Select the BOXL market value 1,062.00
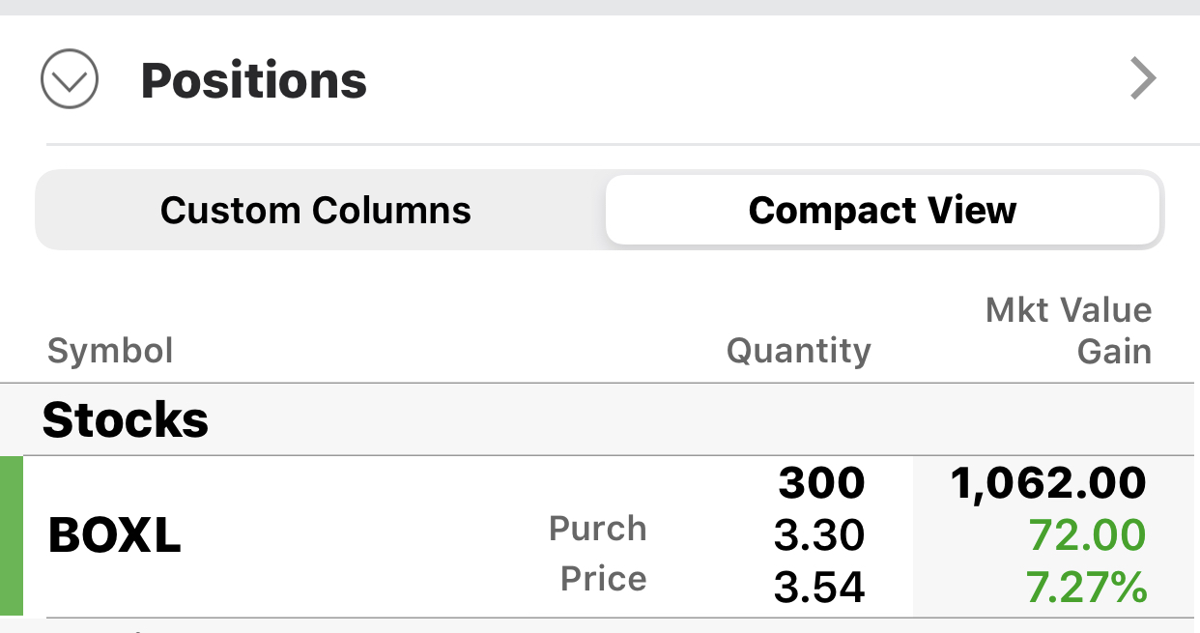Viewport: 1200px width, 633px height. point(1048,483)
